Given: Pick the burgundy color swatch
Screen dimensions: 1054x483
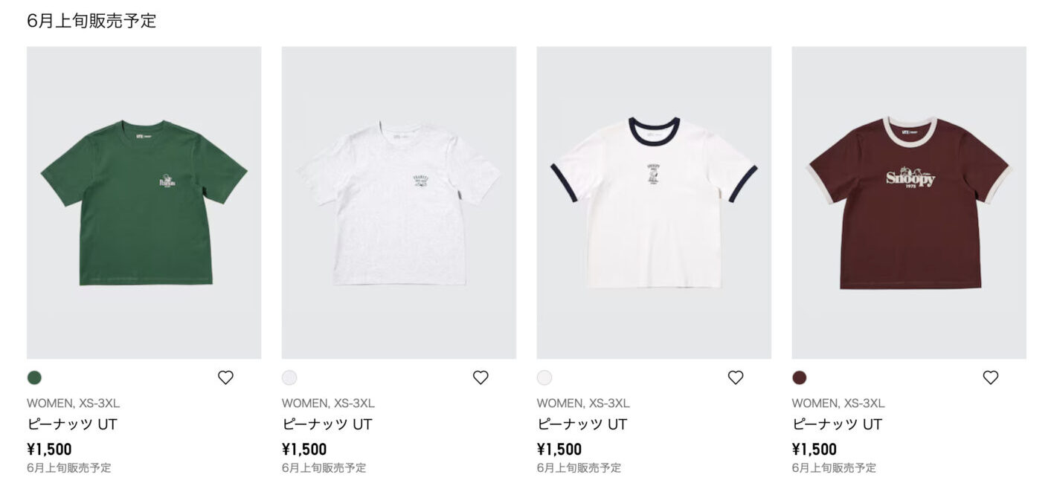Looking at the screenshot, I should coord(800,377).
